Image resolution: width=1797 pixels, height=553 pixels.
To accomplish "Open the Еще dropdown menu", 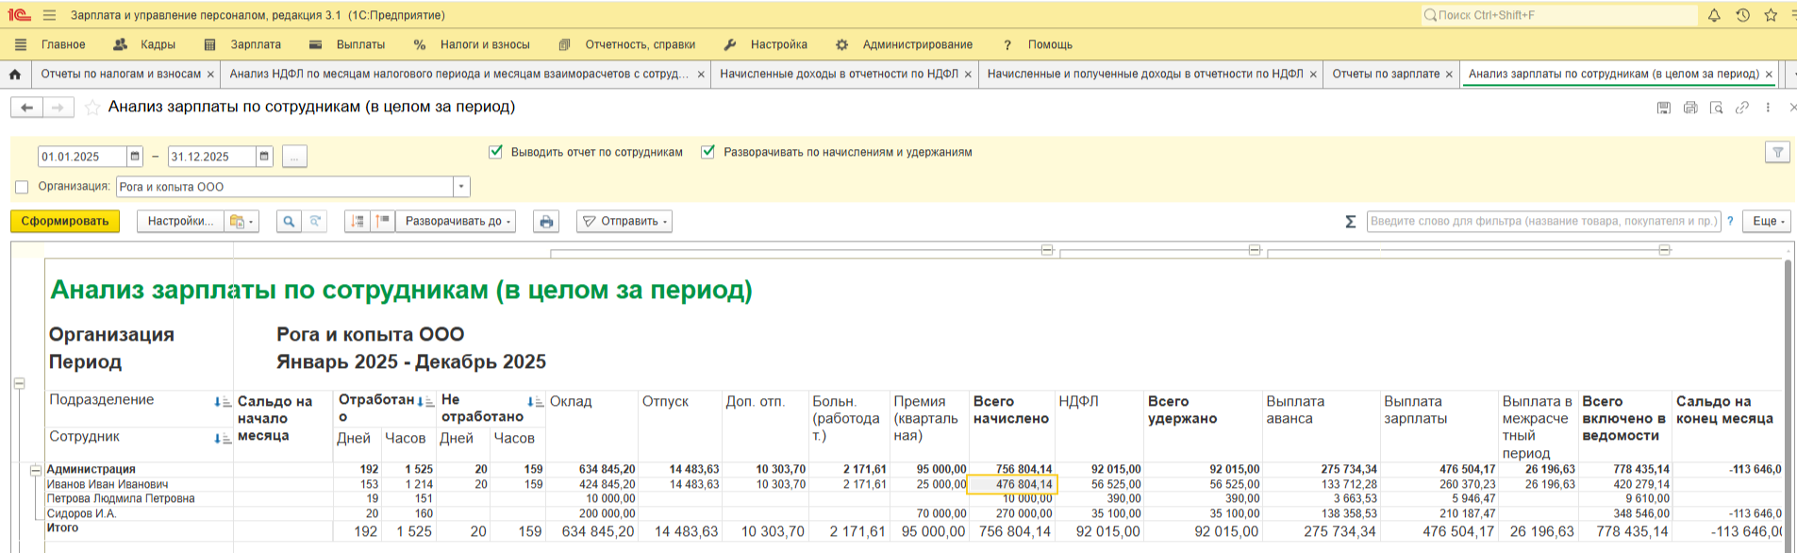I will click(1766, 221).
